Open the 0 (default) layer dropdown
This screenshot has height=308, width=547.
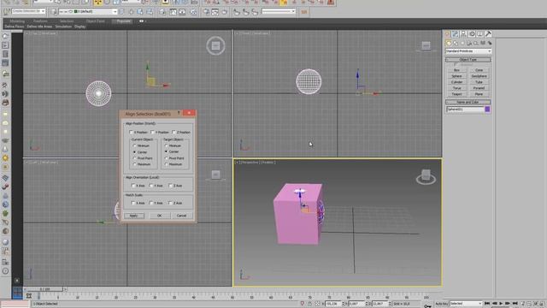point(87,11)
